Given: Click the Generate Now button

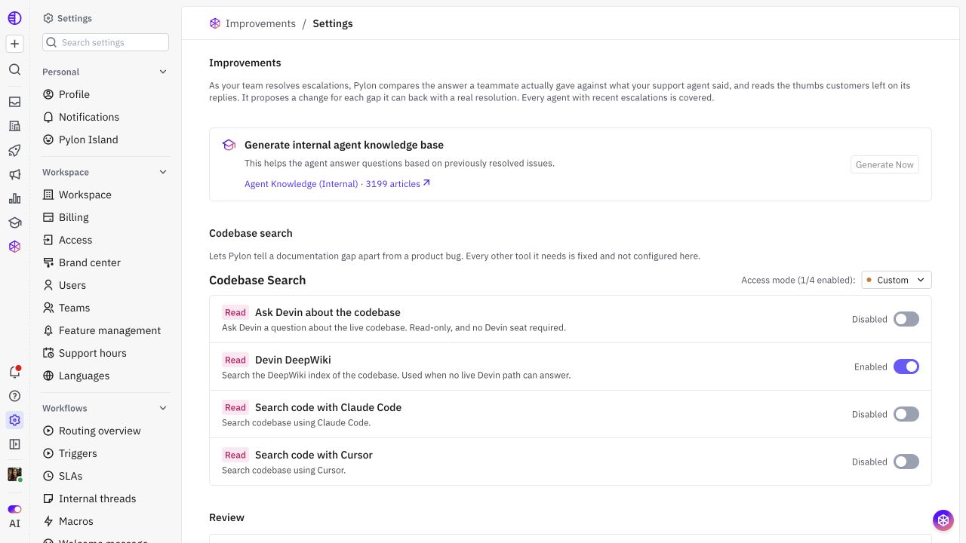Looking at the screenshot, I should point(884,164).
